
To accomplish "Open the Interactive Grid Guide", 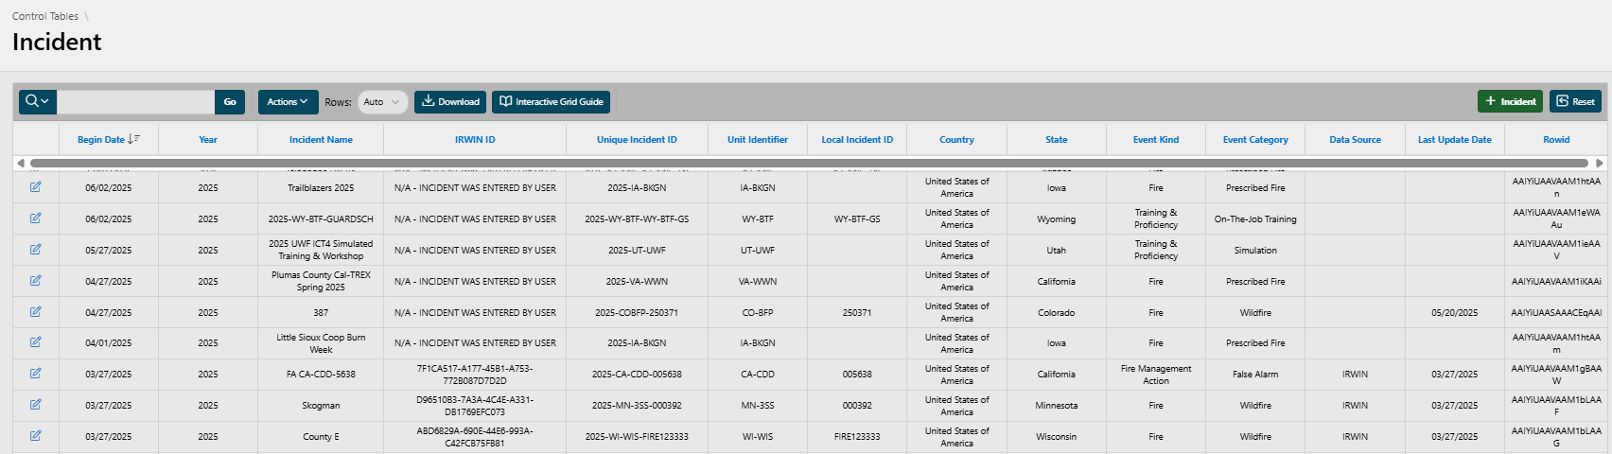I will click(x=551, y=101).
